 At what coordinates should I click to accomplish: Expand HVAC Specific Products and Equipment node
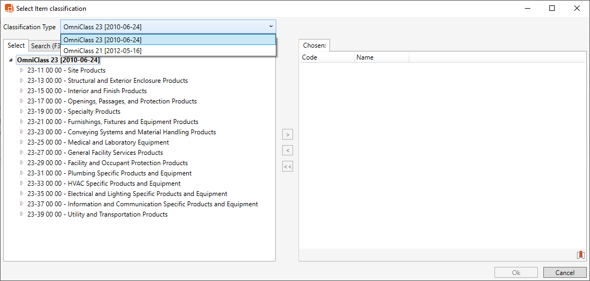[22, 184]
